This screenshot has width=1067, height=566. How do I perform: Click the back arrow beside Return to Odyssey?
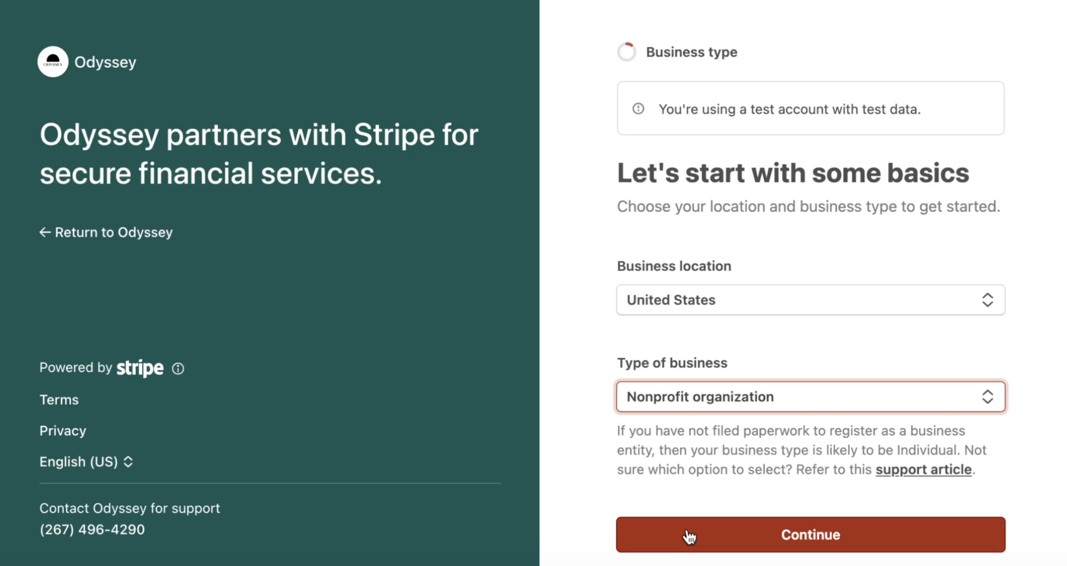tap(45, 232)
